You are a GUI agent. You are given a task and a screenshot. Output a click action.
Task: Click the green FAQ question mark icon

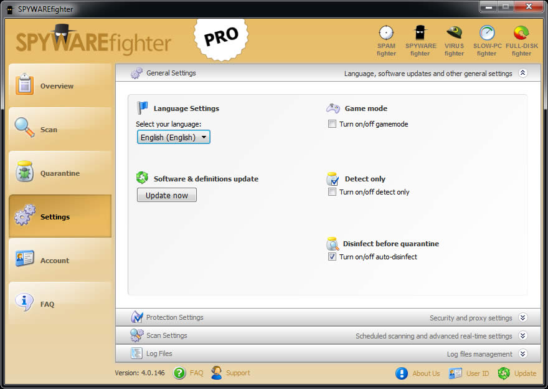pos(179,373)
